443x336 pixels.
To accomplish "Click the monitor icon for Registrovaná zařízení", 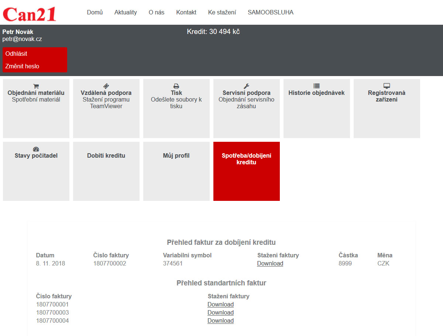I will click(x=387, y=86).
